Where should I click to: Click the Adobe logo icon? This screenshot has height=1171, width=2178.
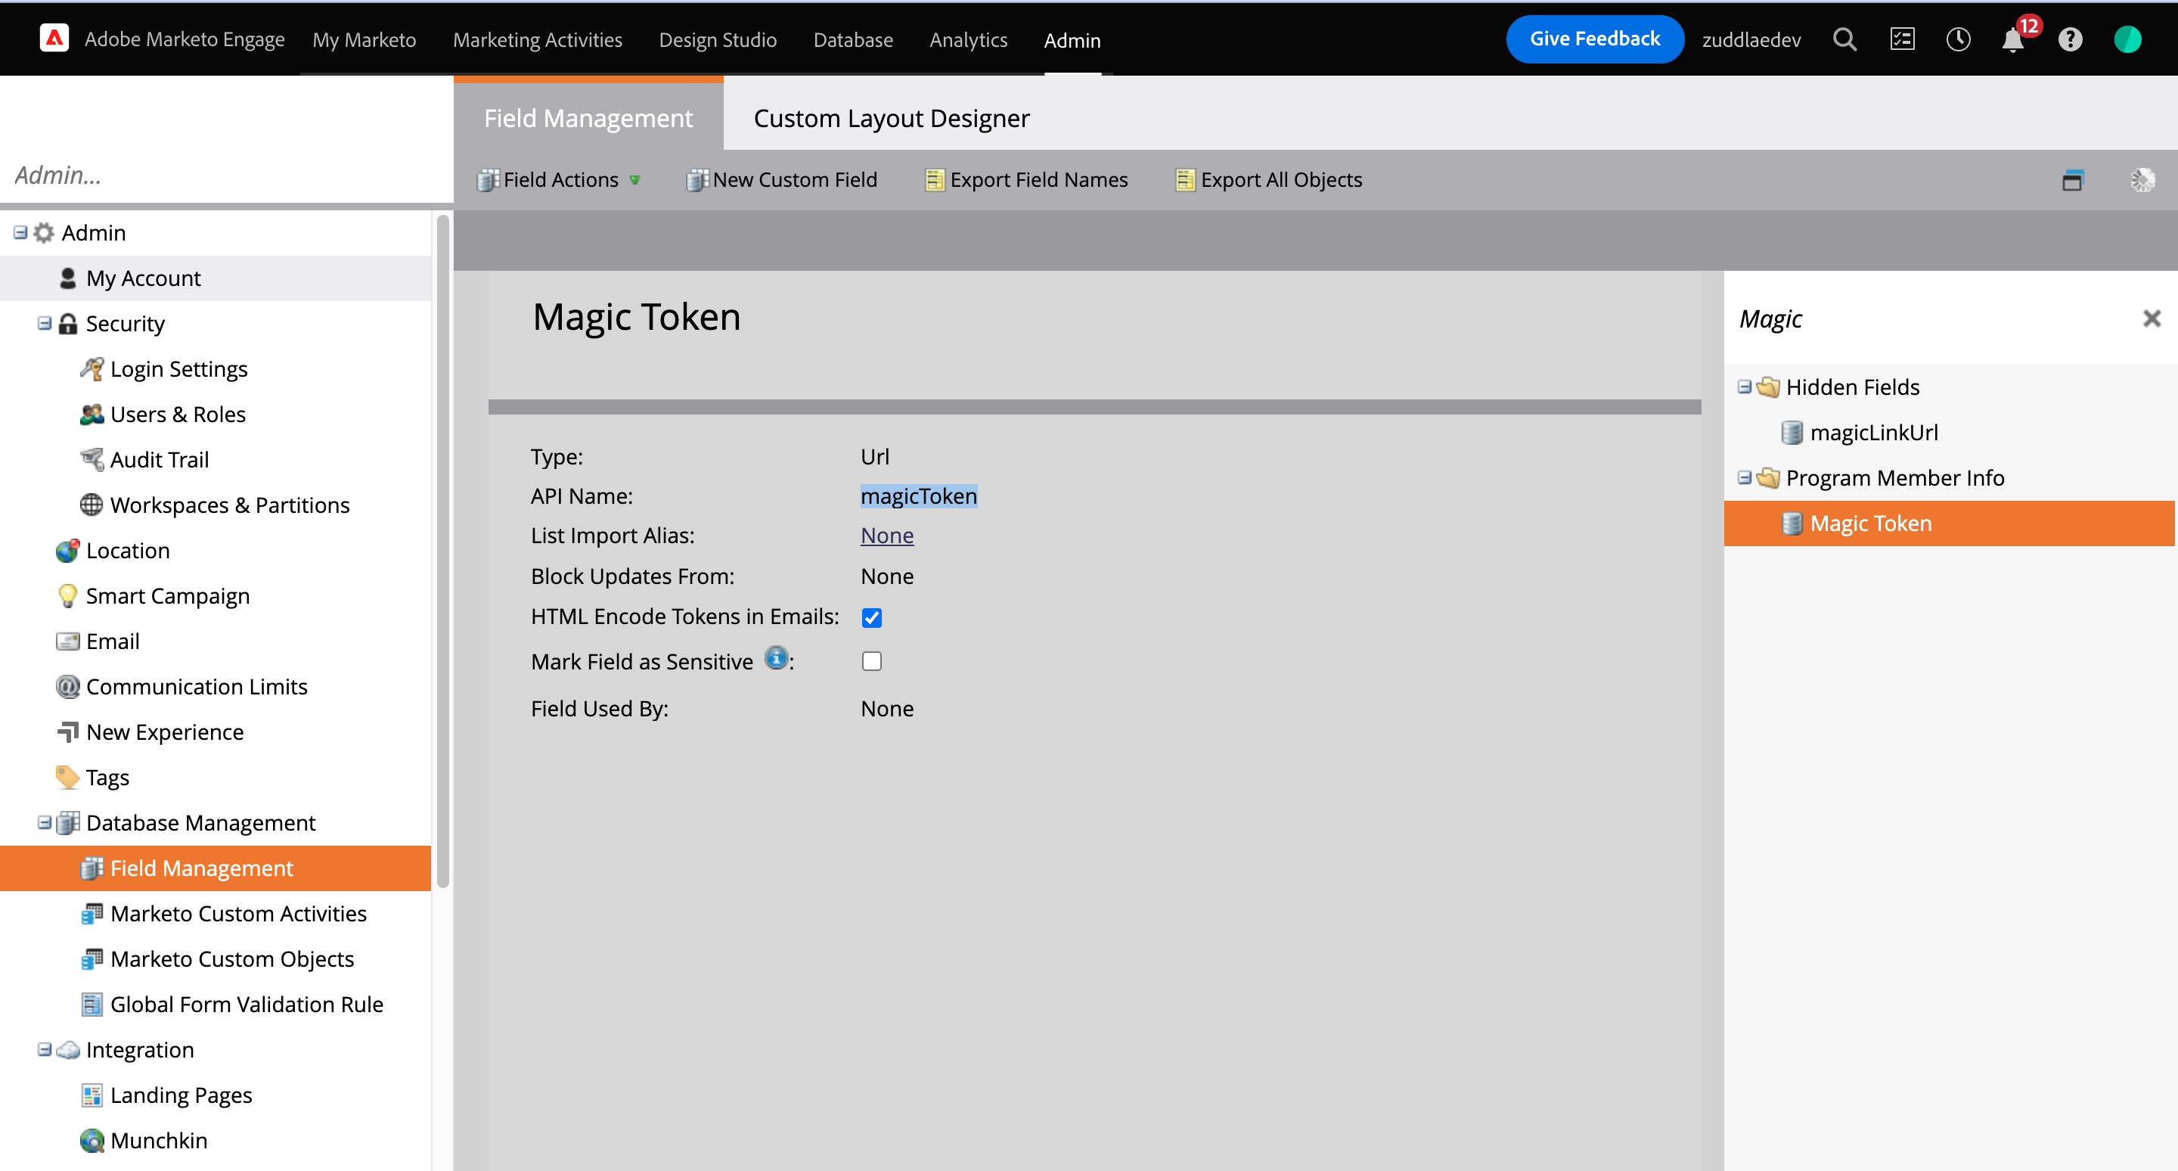[x=54, y=39]
